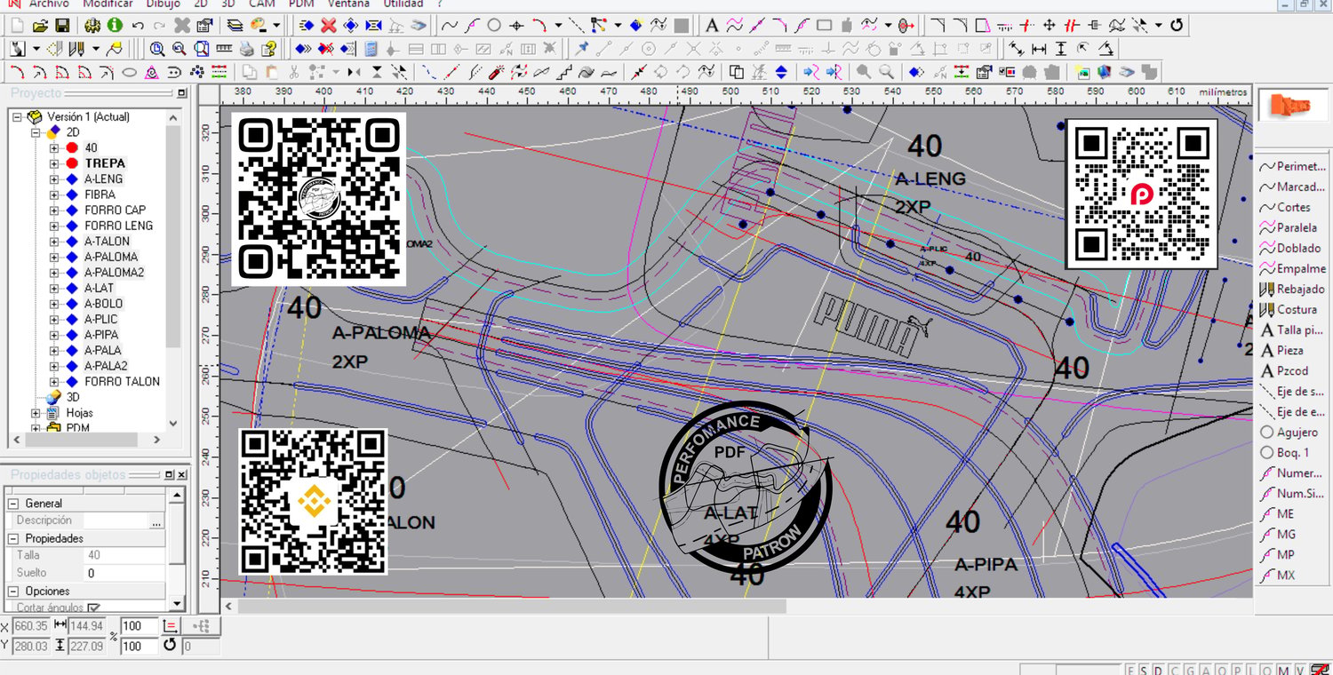Collapse the General properties section
1333x675 pixels.
click(14, 504)
